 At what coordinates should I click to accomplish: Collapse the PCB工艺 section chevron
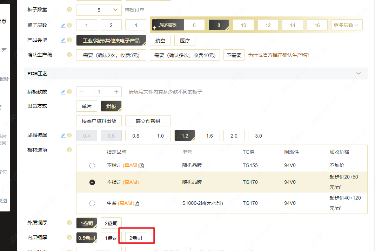point(358,74)
